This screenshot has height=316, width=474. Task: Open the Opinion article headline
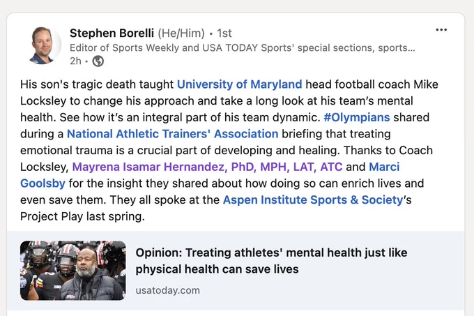pyautogui.click(x=271, y=261)
